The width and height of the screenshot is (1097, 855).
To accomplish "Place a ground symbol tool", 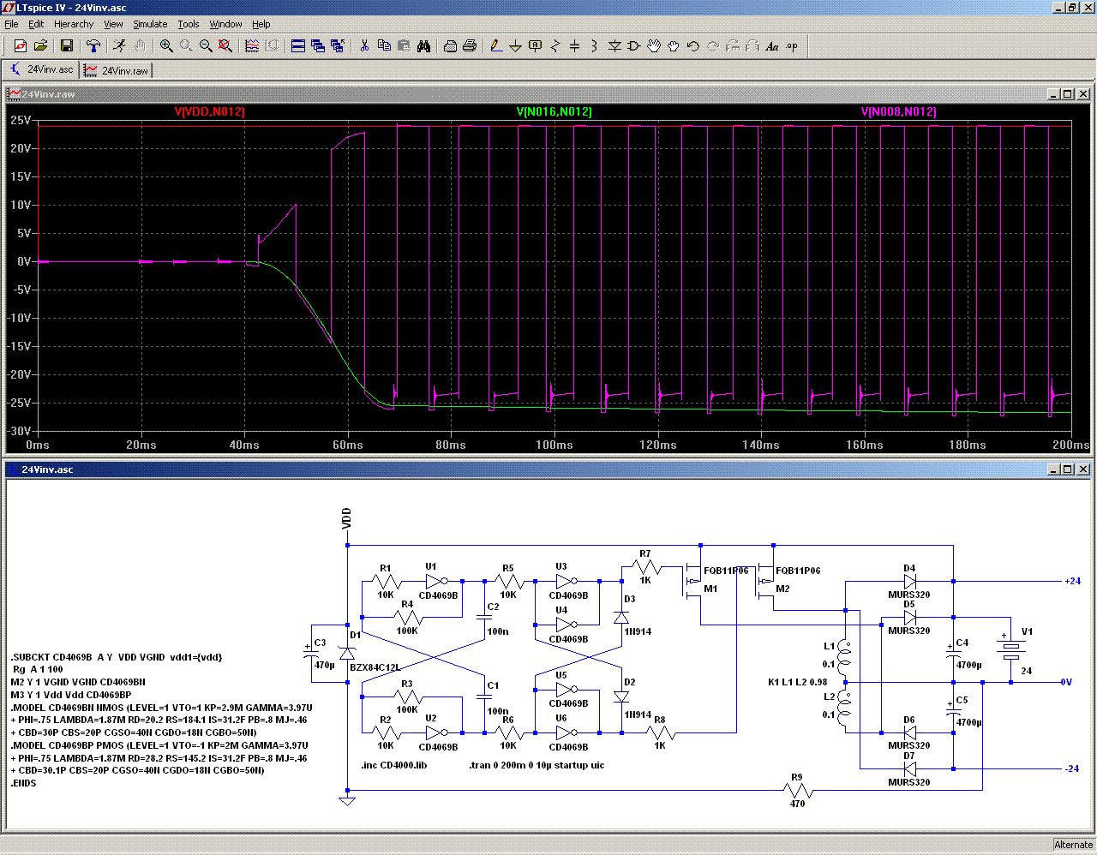I will point(515,46).
